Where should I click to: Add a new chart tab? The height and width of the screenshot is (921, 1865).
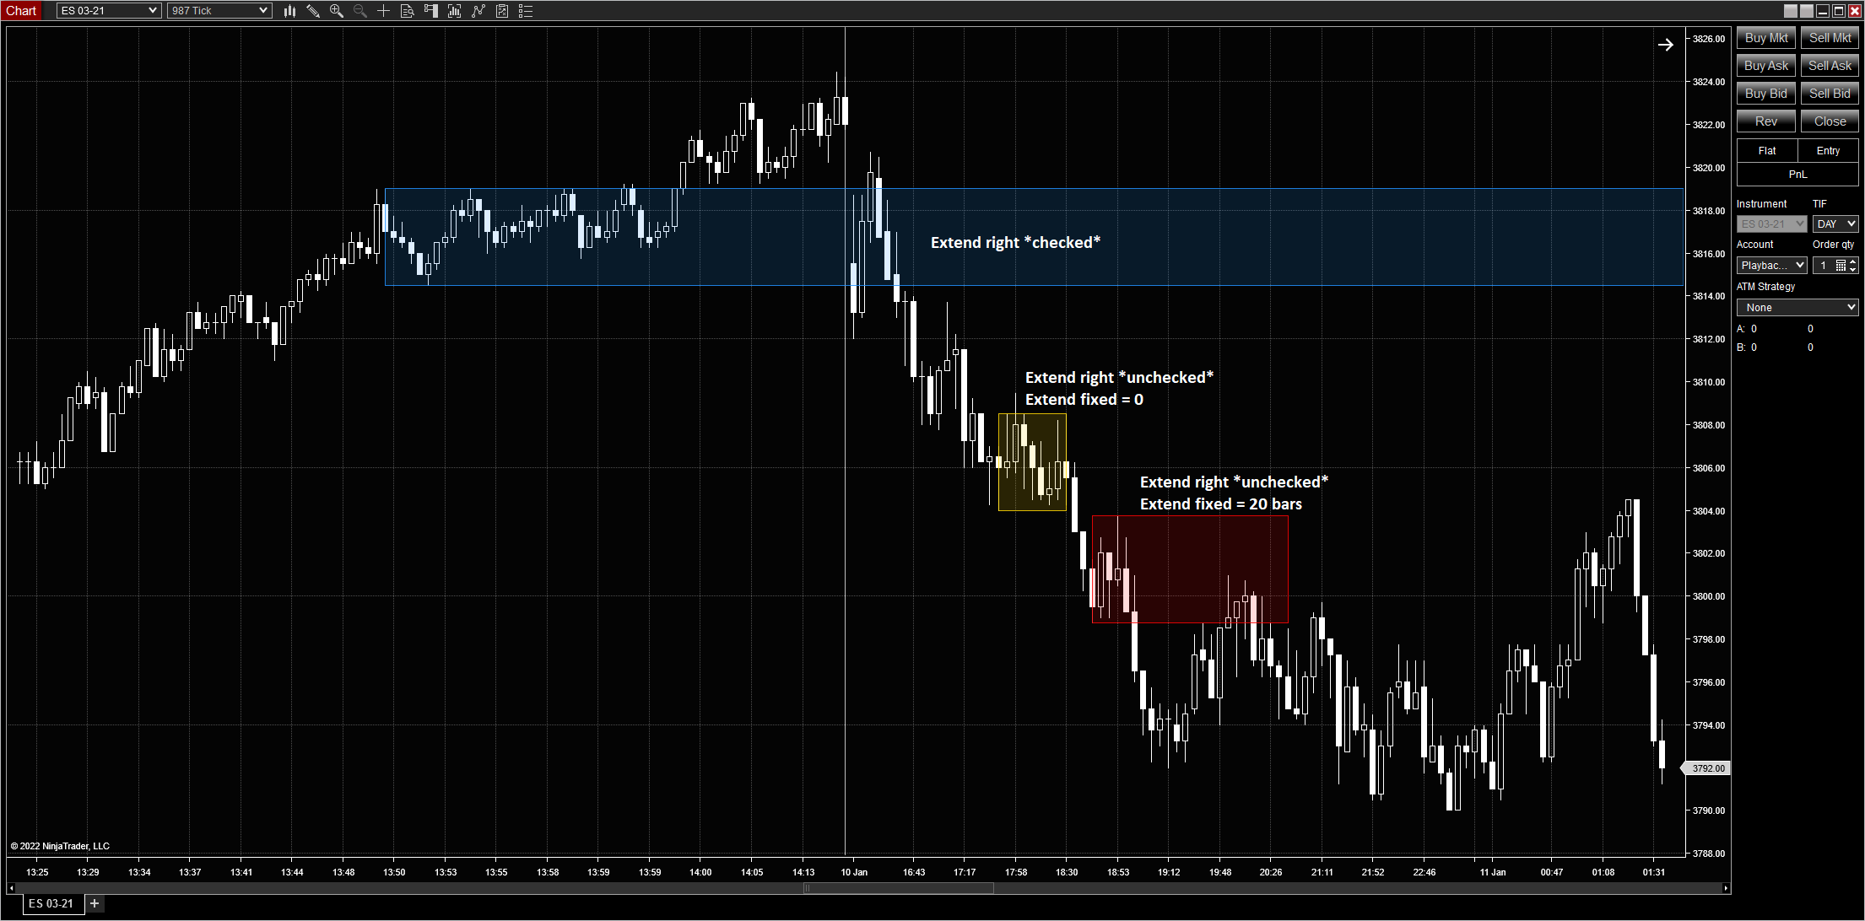[95, 903]
